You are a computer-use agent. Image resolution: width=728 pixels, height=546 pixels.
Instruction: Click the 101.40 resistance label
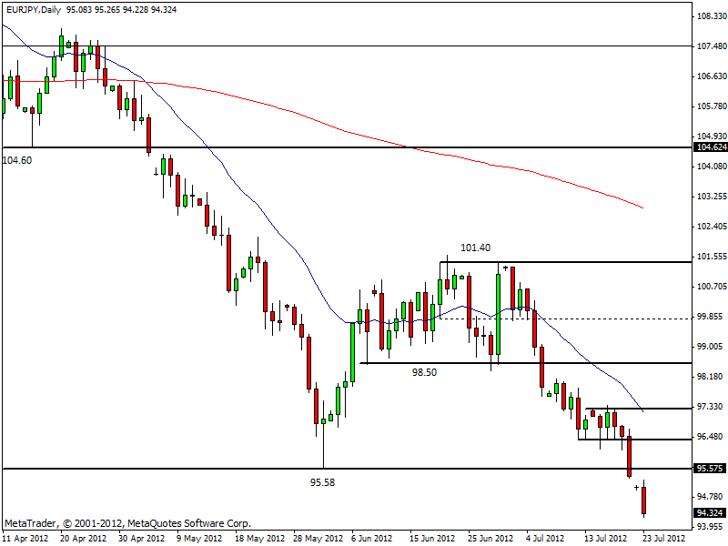(476, 247)
